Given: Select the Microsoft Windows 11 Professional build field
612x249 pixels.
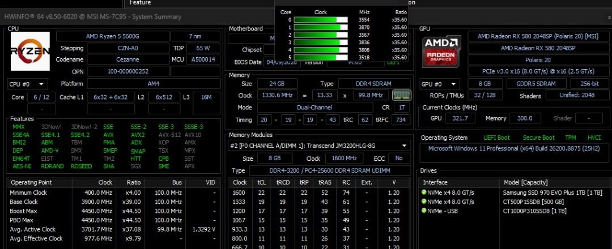Looking at the screenshot, I should (513, 153).
